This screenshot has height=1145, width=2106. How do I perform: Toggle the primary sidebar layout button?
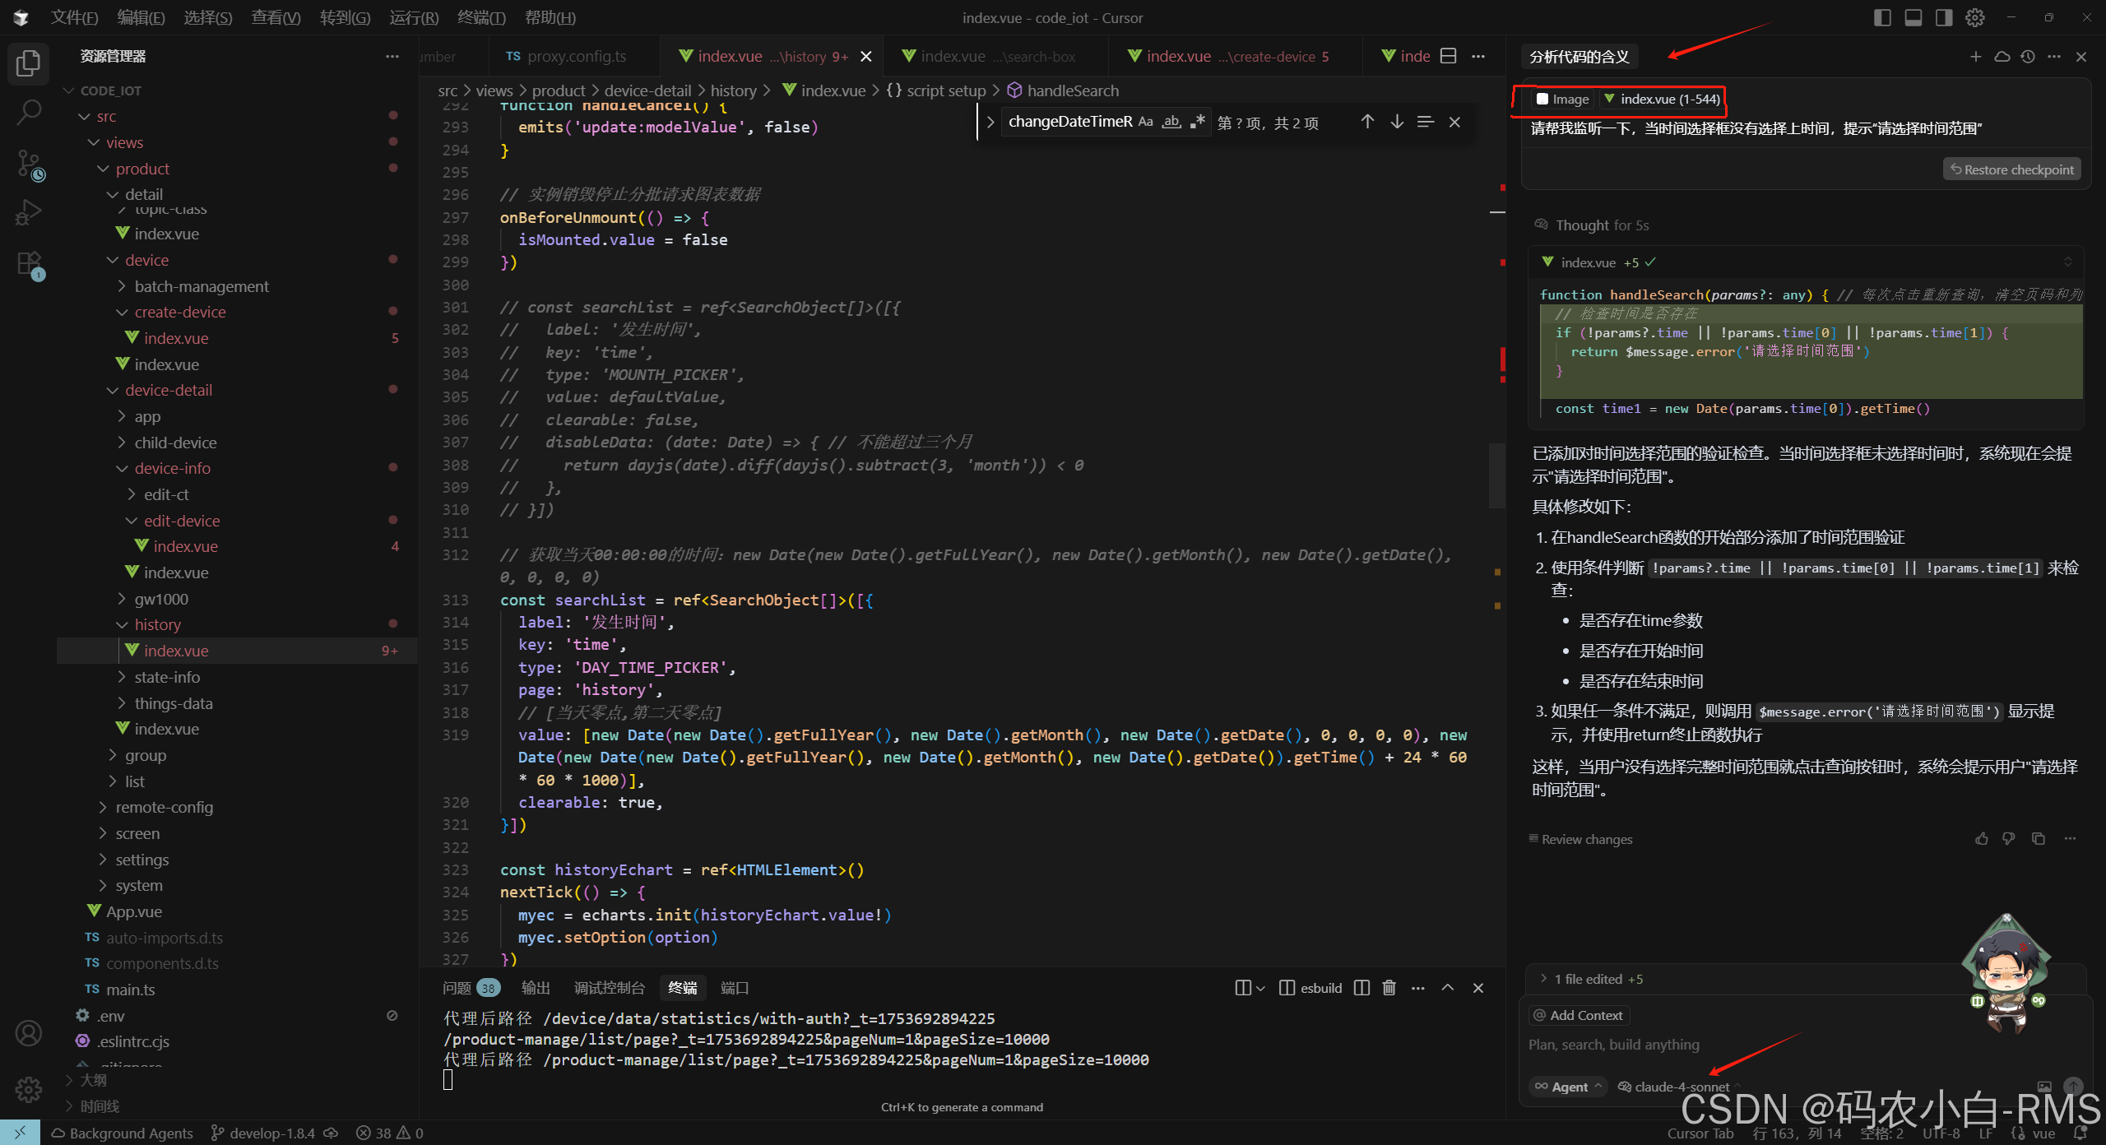[x=1882, y=17]
